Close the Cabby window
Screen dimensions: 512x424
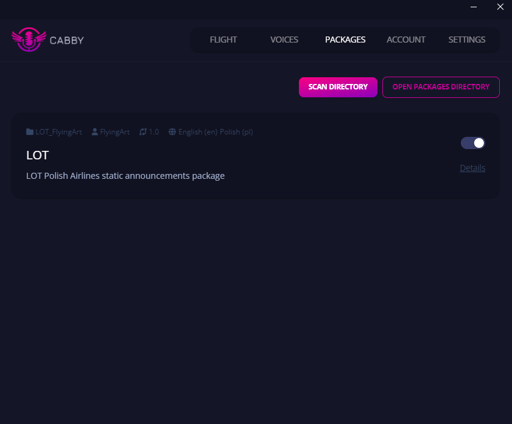point(500,7)
